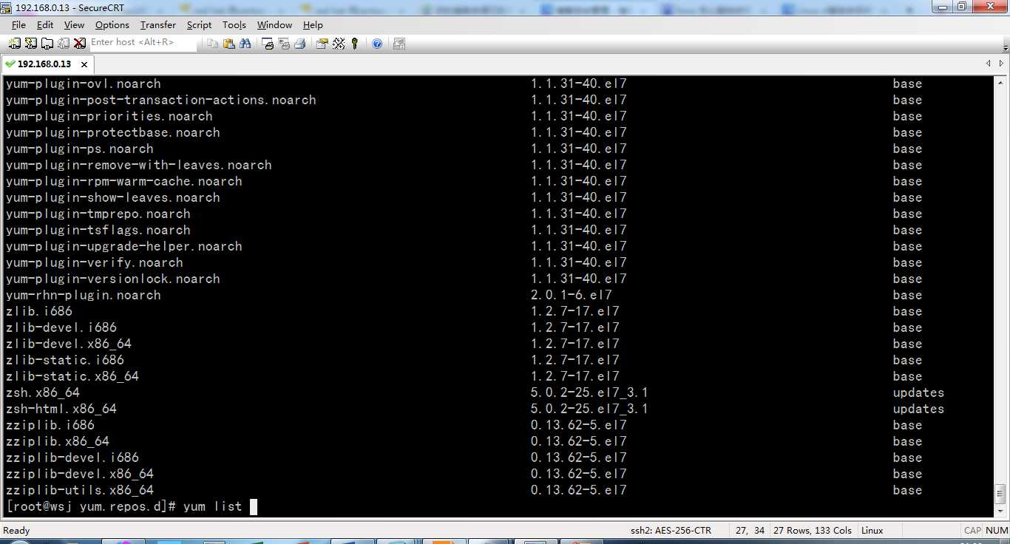Image resolution: width=1010 pixels, height=544 pixels.
Task: Click yum-rhn-plugin.noarch package name
Action: coord(84,295)
